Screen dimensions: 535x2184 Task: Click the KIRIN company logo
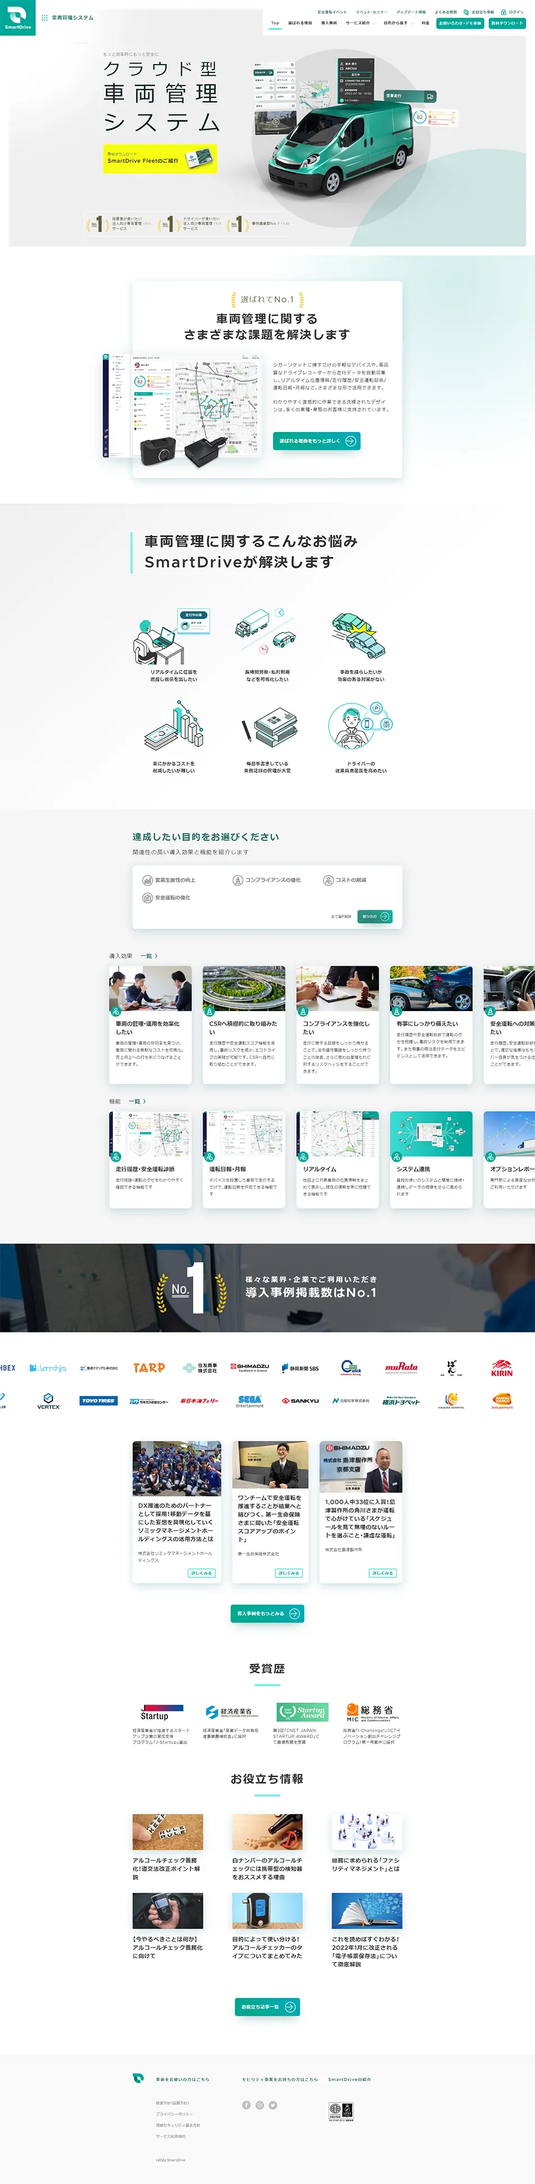click(502, 1368)
